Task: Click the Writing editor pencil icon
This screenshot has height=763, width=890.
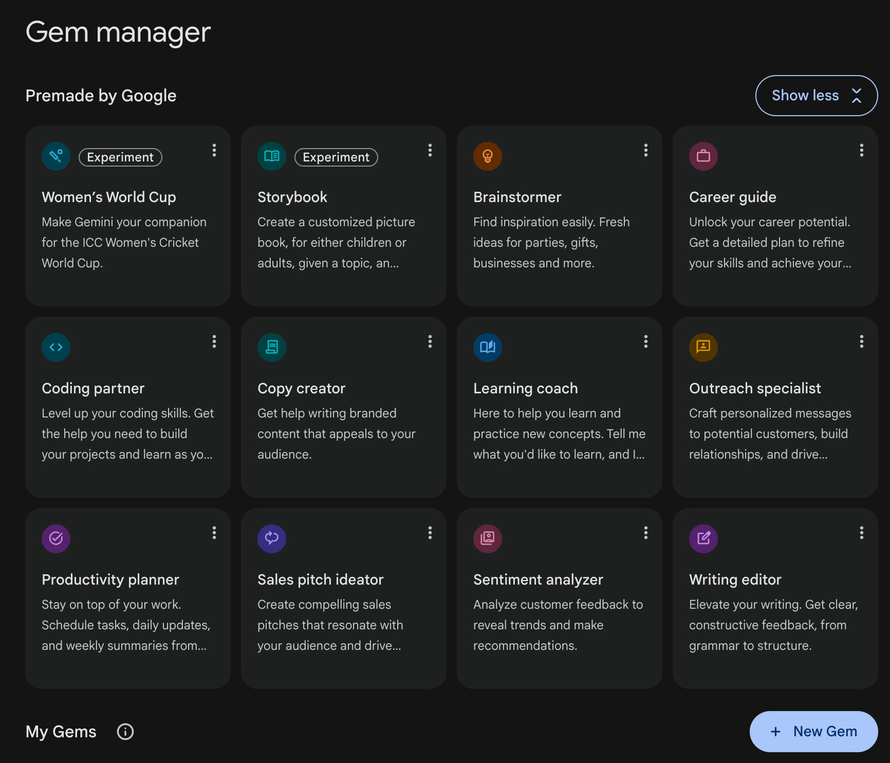Action: coord(703,539)
